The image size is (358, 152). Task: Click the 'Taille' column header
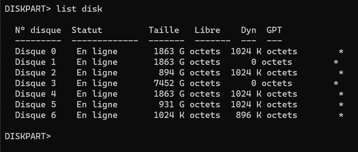(x=164, y=30)
